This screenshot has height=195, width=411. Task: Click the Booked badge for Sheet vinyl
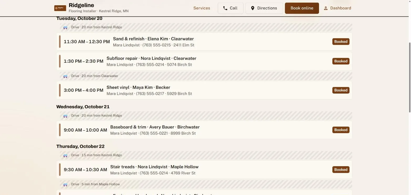coord(341,90)
